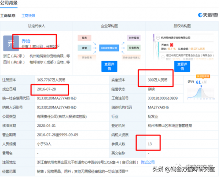Click the 对外投资 box in diagram
This screenshot has width=220, height=177.
[134, 38]
